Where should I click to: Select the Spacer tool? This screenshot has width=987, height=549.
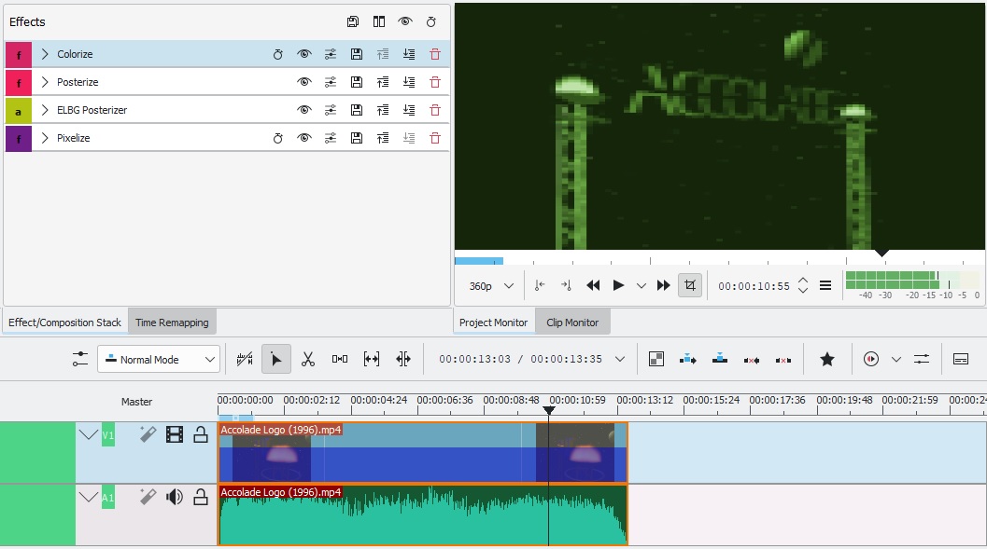[339, 359]
